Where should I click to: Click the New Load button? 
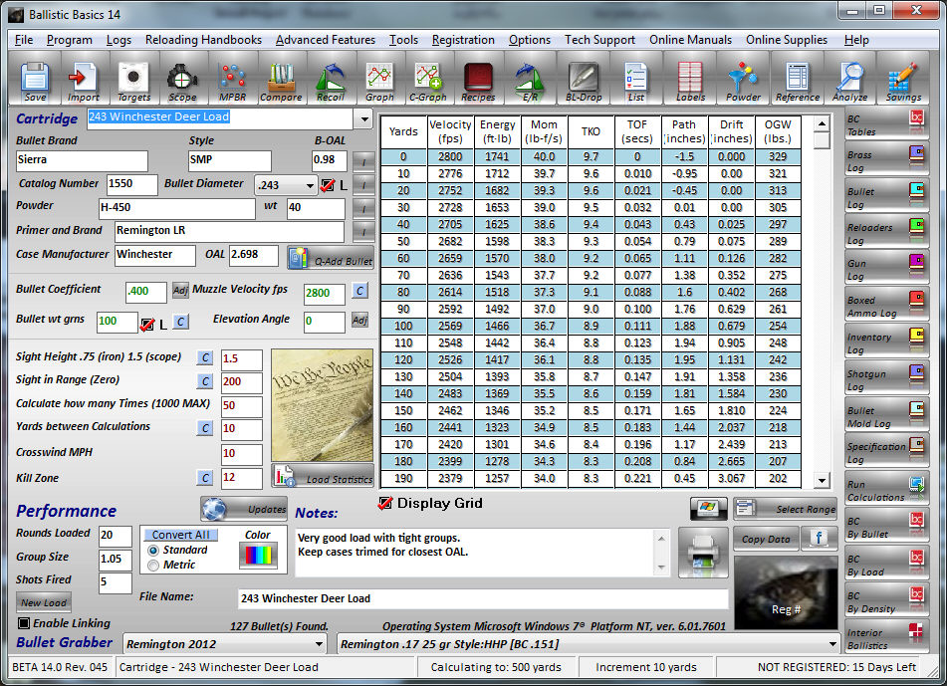[x=44, y=602]
